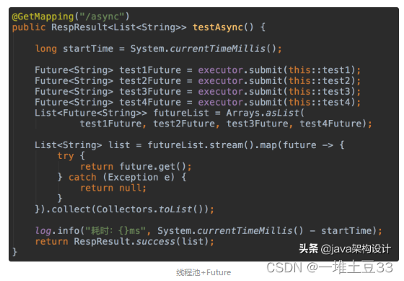Viewport: 404px width, 281px height.
Task: Click the long keyword
Action: [x=46, y=48]
